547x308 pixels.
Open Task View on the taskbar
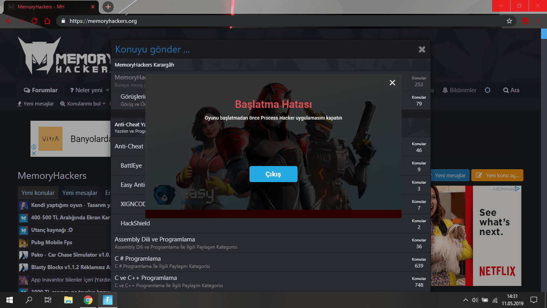48,300
